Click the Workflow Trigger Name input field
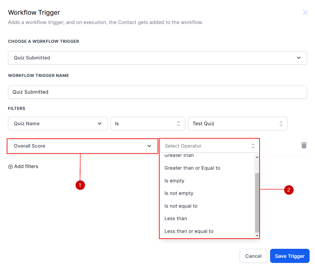 coord(157,92)
